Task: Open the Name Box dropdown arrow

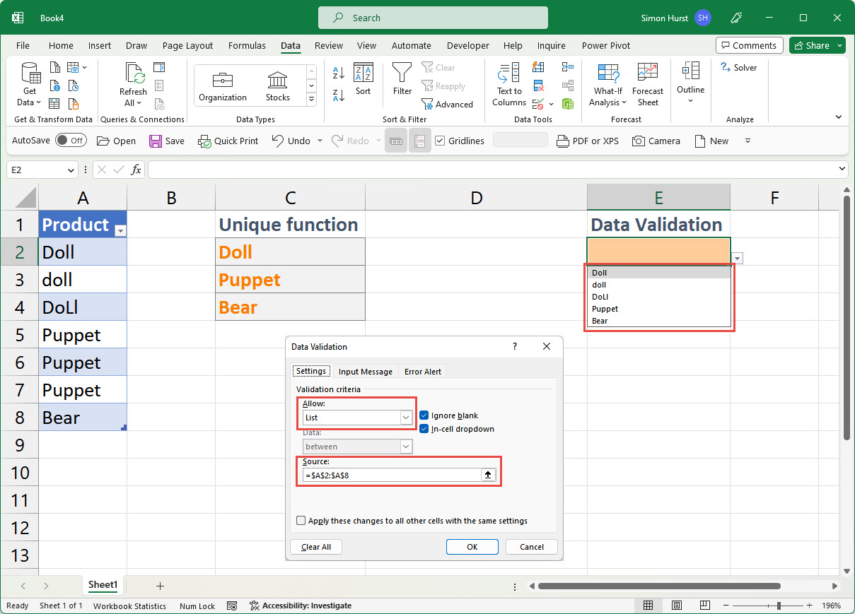Action: [x=71, y=170]
